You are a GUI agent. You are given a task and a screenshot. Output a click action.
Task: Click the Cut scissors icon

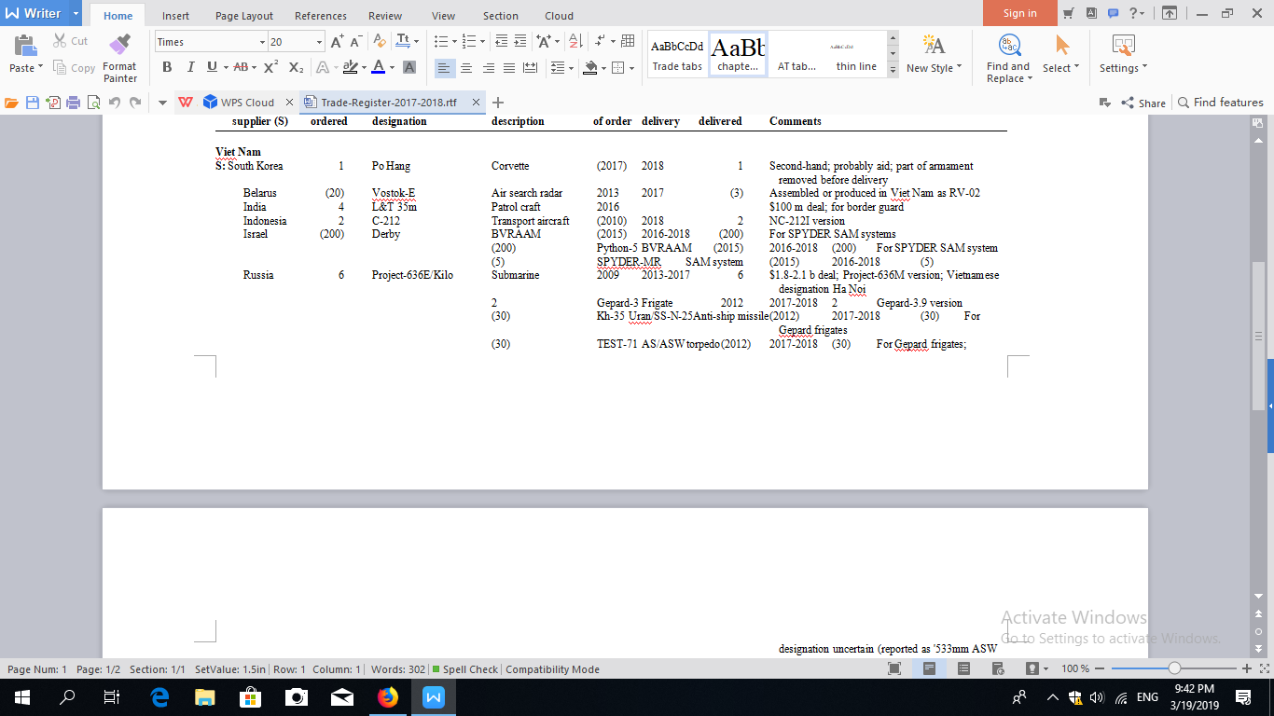[60, 41]
